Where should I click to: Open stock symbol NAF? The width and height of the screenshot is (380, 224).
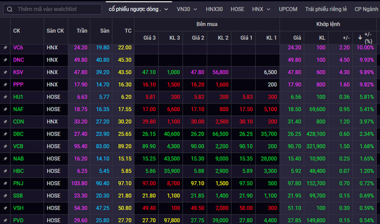tap(18, 109)
